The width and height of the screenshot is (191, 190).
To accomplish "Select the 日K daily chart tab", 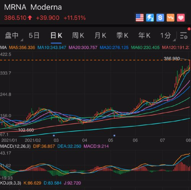I will pos(56,36).
